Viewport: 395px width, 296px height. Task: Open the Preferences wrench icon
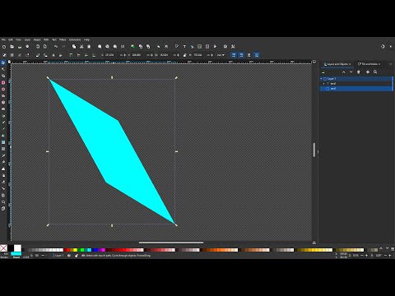click(x=233, y=47)
